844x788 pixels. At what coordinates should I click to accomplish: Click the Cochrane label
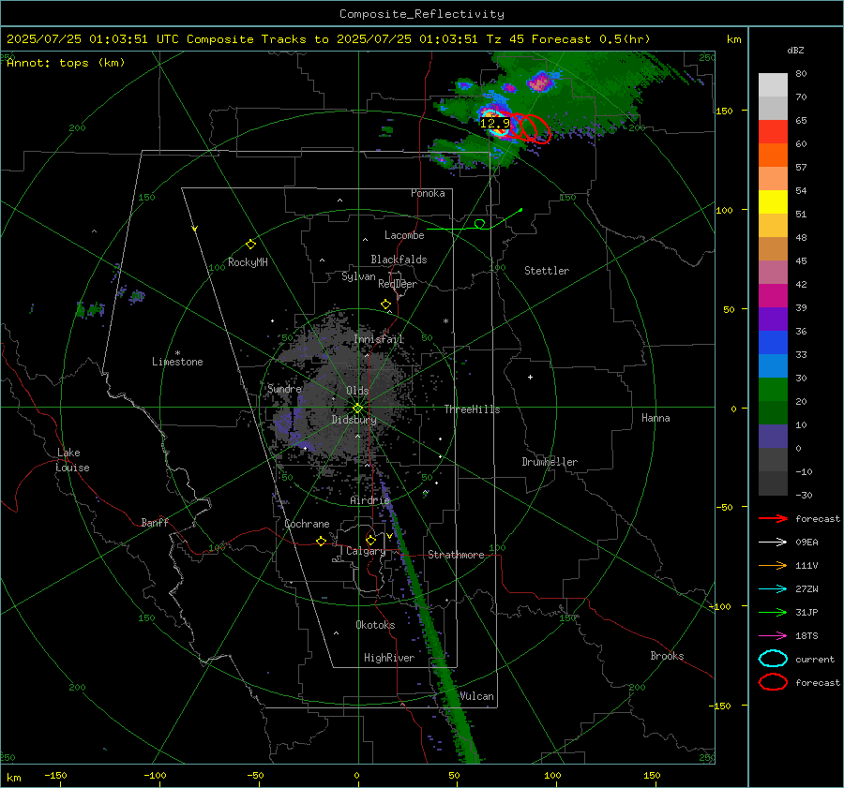(x=307, y=524)
